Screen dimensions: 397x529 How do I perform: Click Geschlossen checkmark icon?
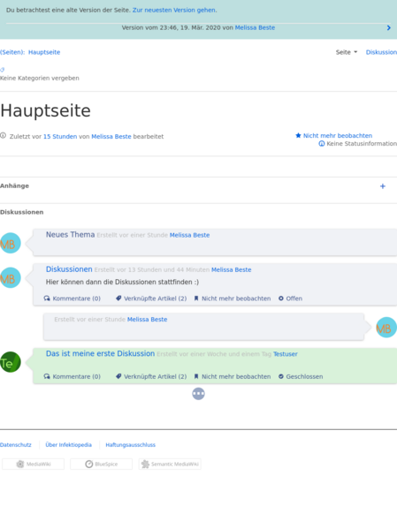coord(281,376)
